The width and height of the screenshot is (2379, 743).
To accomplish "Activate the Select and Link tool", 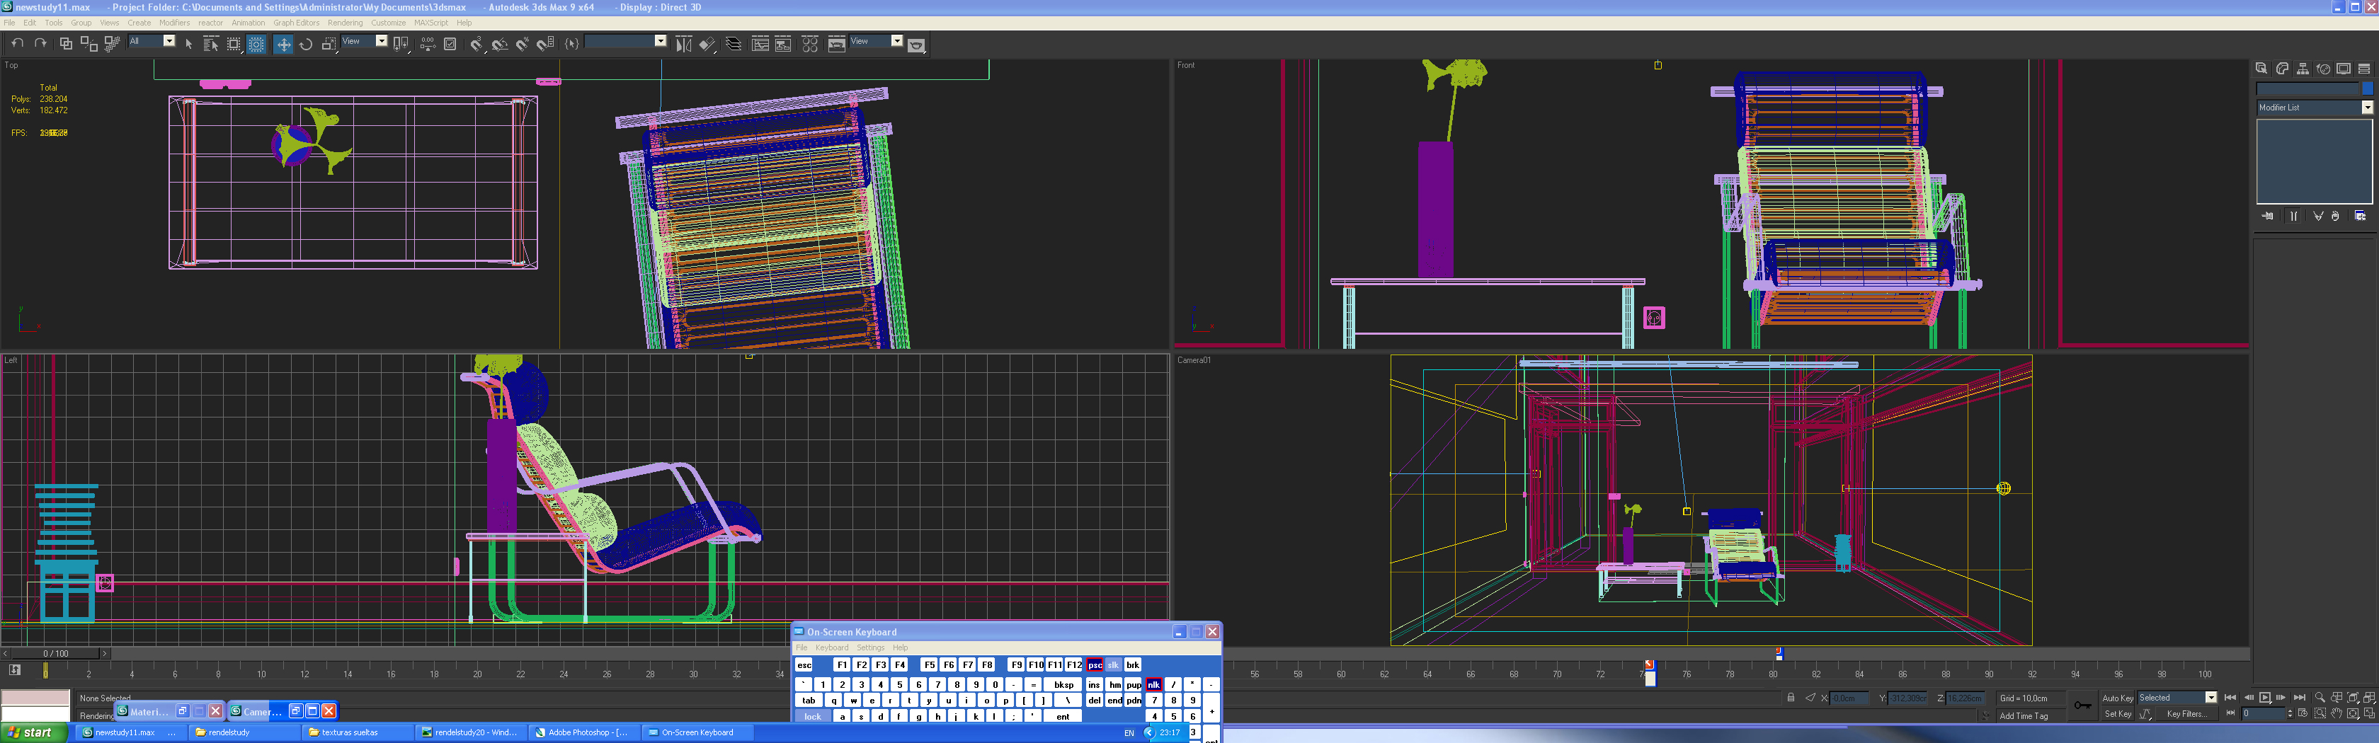I will coord(66,43).
